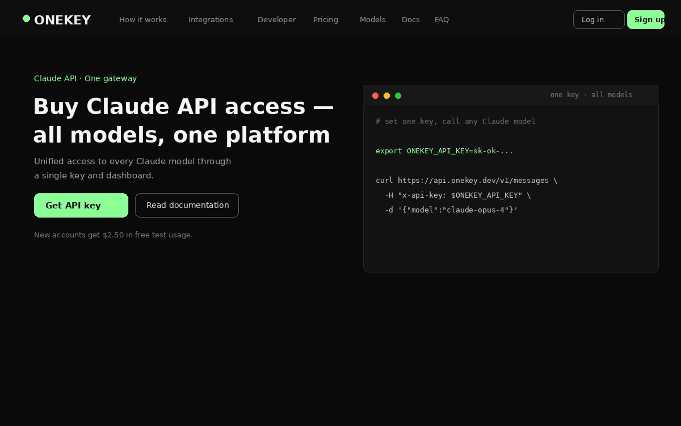Click the curl api.onekey.dev command line
Viewport: 681px width, 426px height.
(x=466, y=180)
